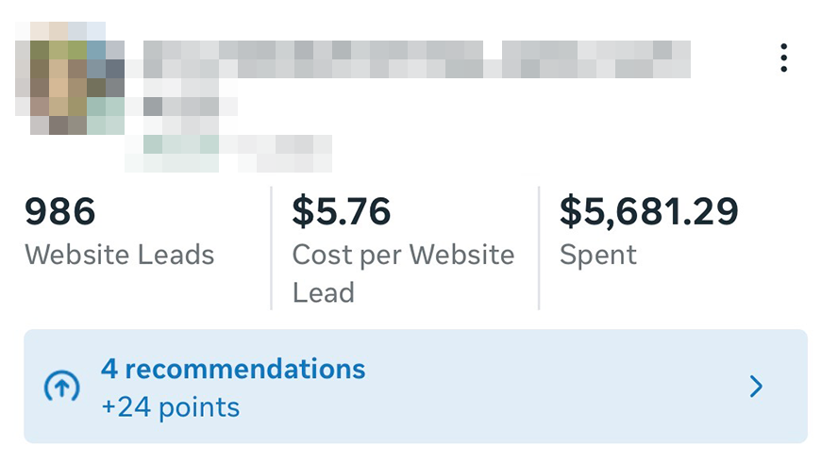
Task: Expand recommendations with the right chevron
Action: [755, 387]
